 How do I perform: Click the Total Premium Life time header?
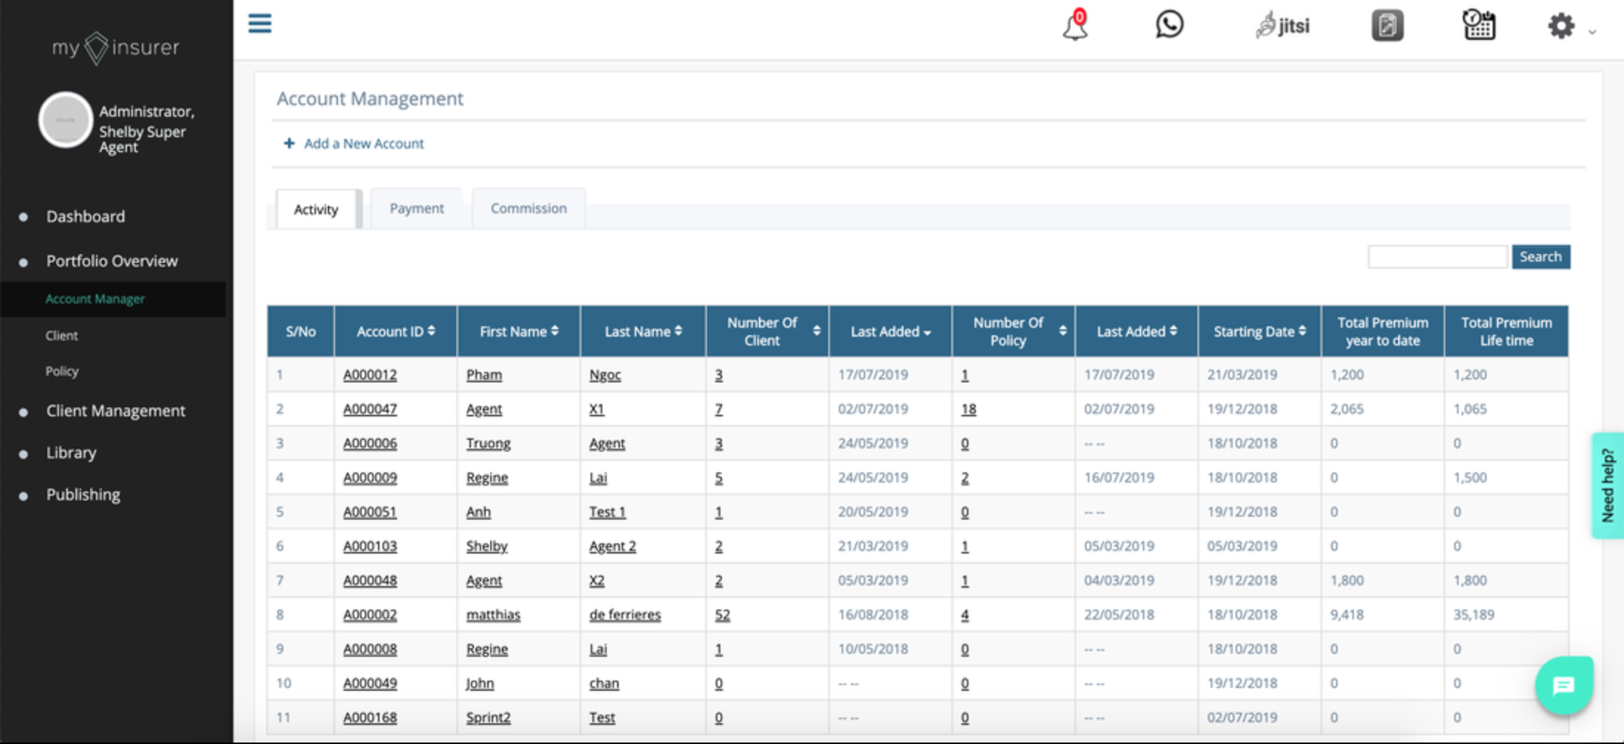(x=1507, y=331)
